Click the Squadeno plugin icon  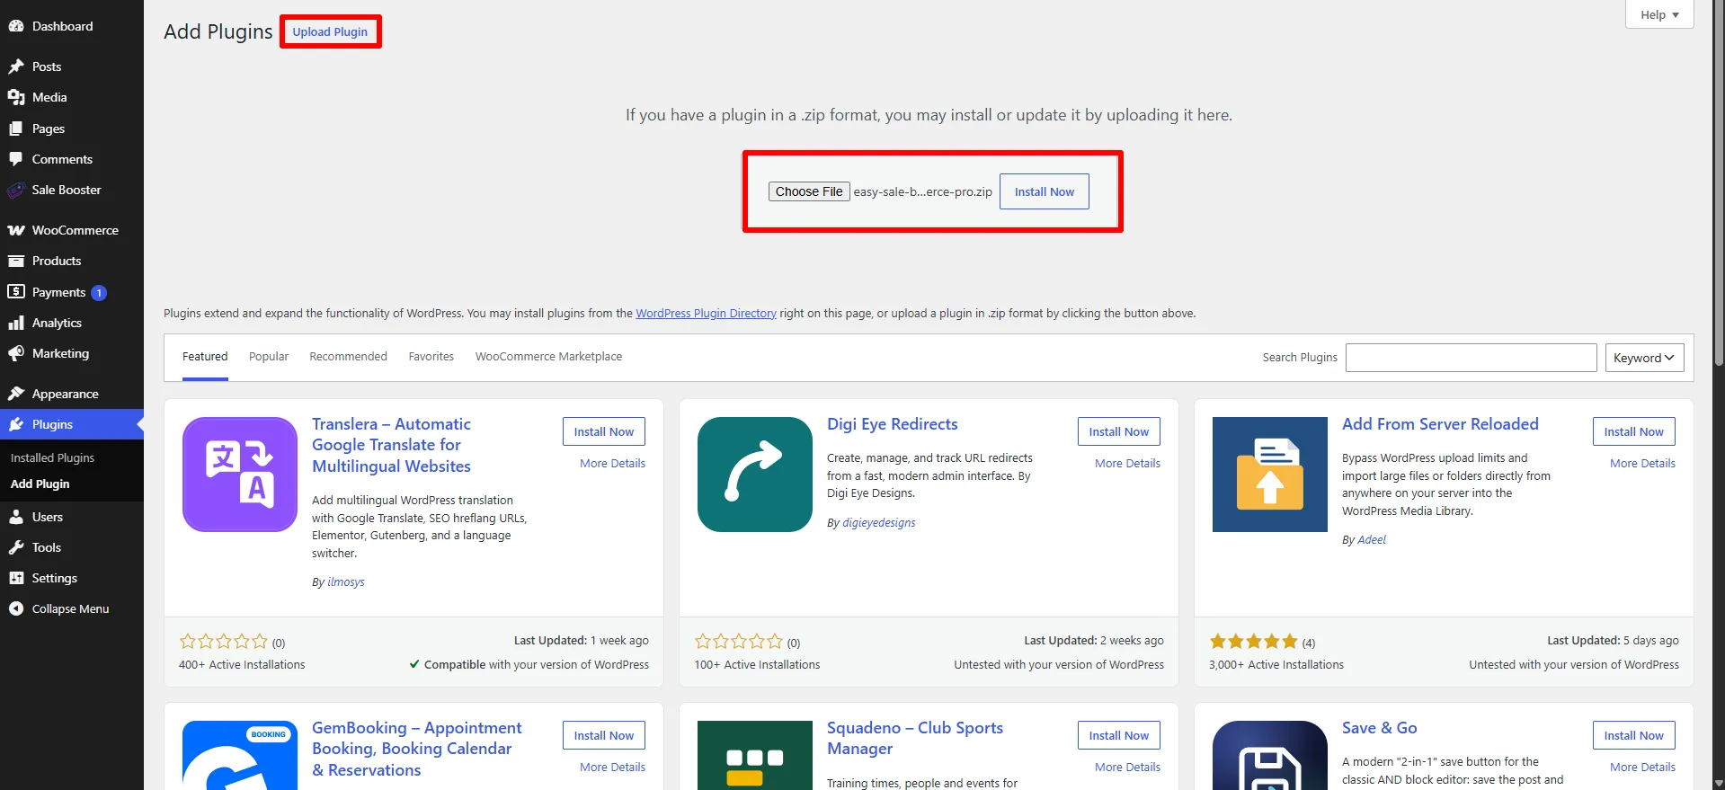(x=755, y=755)
